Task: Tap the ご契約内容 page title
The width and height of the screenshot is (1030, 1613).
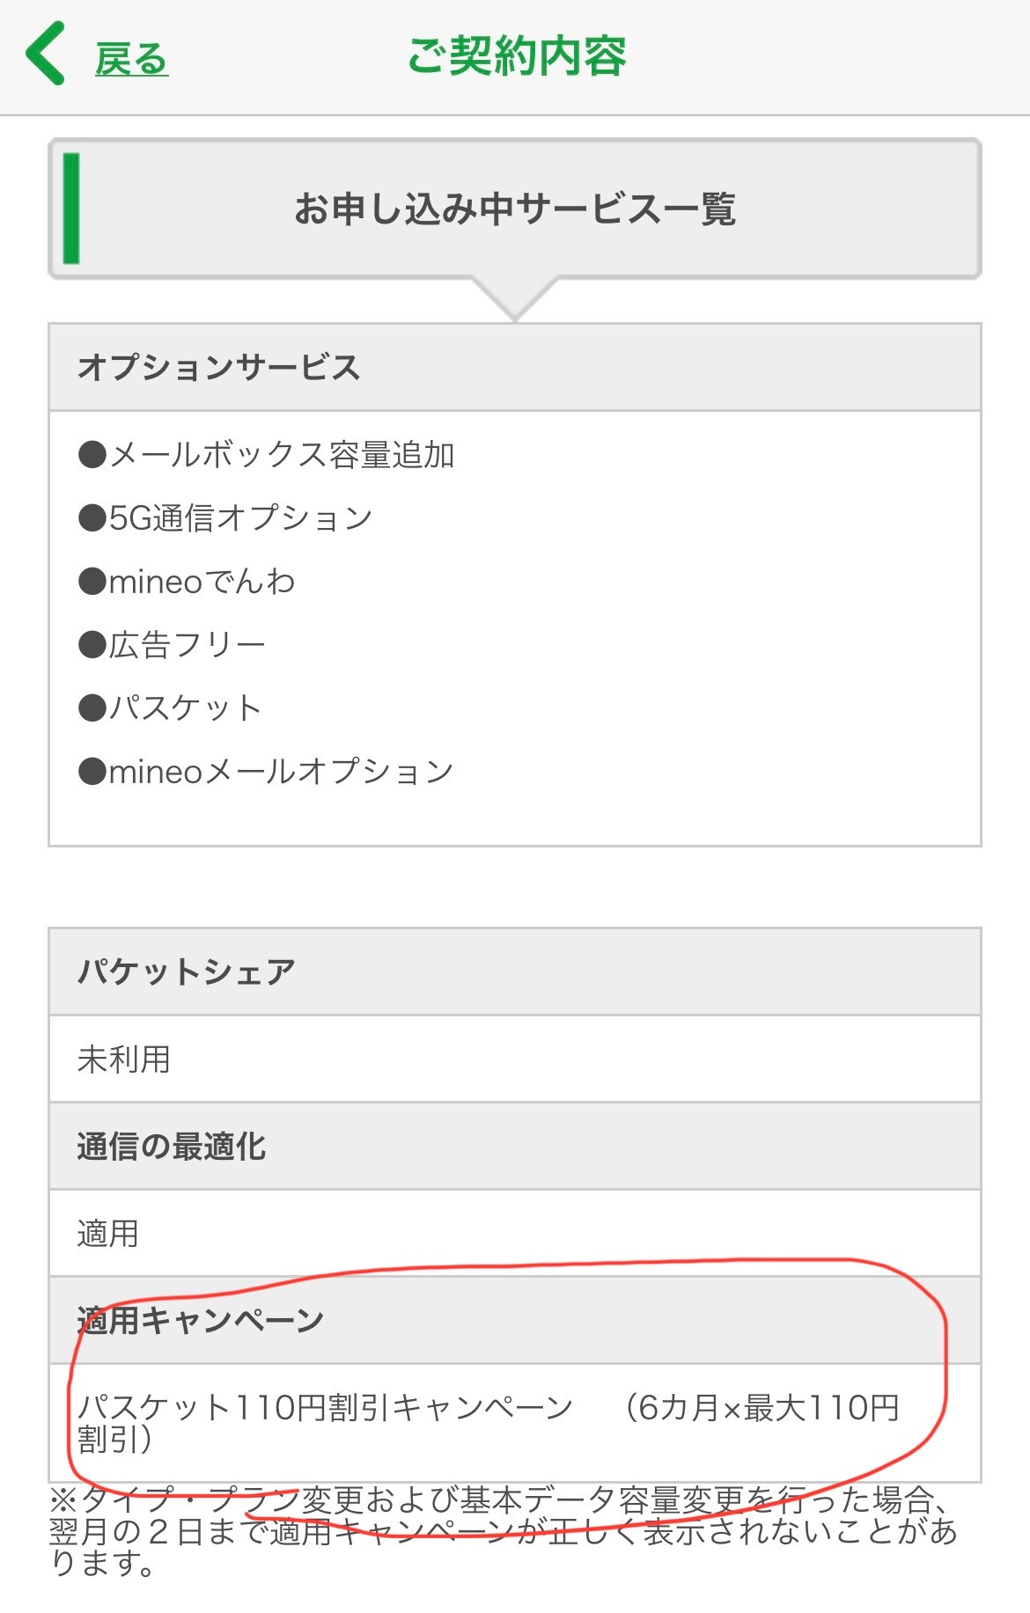Action: (x=516, y=56)
